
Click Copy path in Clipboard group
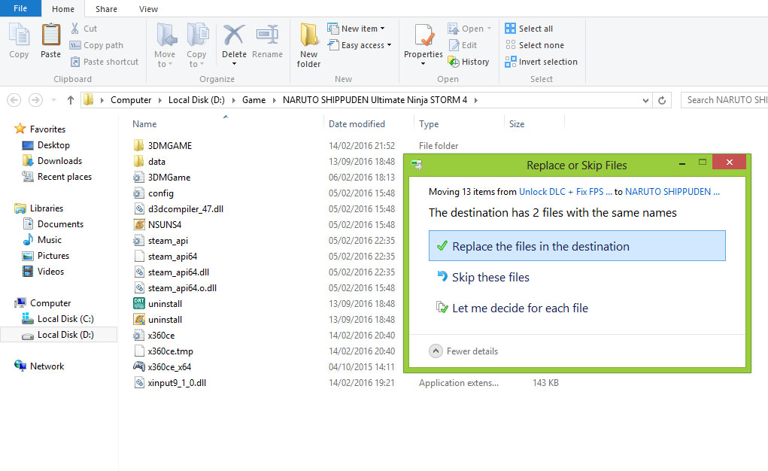pyautogui.click(x=96, y=45)
